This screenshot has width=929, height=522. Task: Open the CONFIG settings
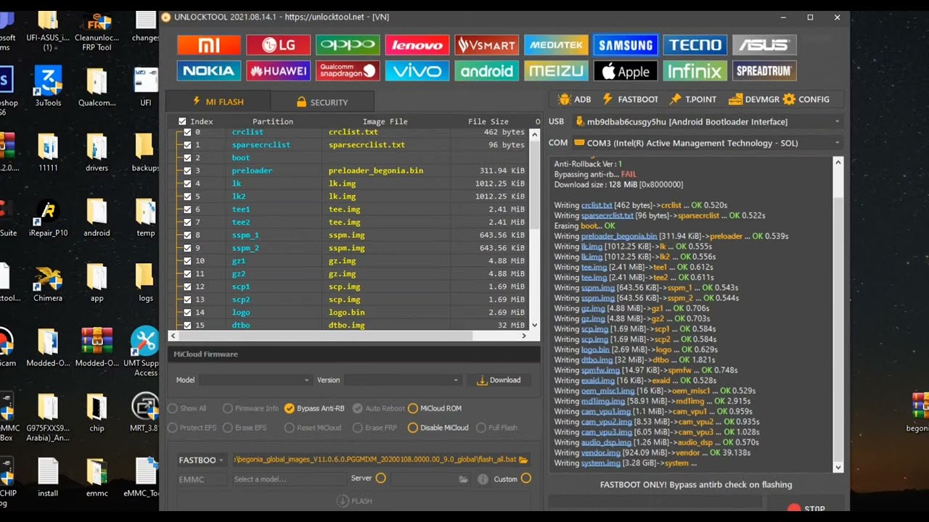(x=806, y=99)
